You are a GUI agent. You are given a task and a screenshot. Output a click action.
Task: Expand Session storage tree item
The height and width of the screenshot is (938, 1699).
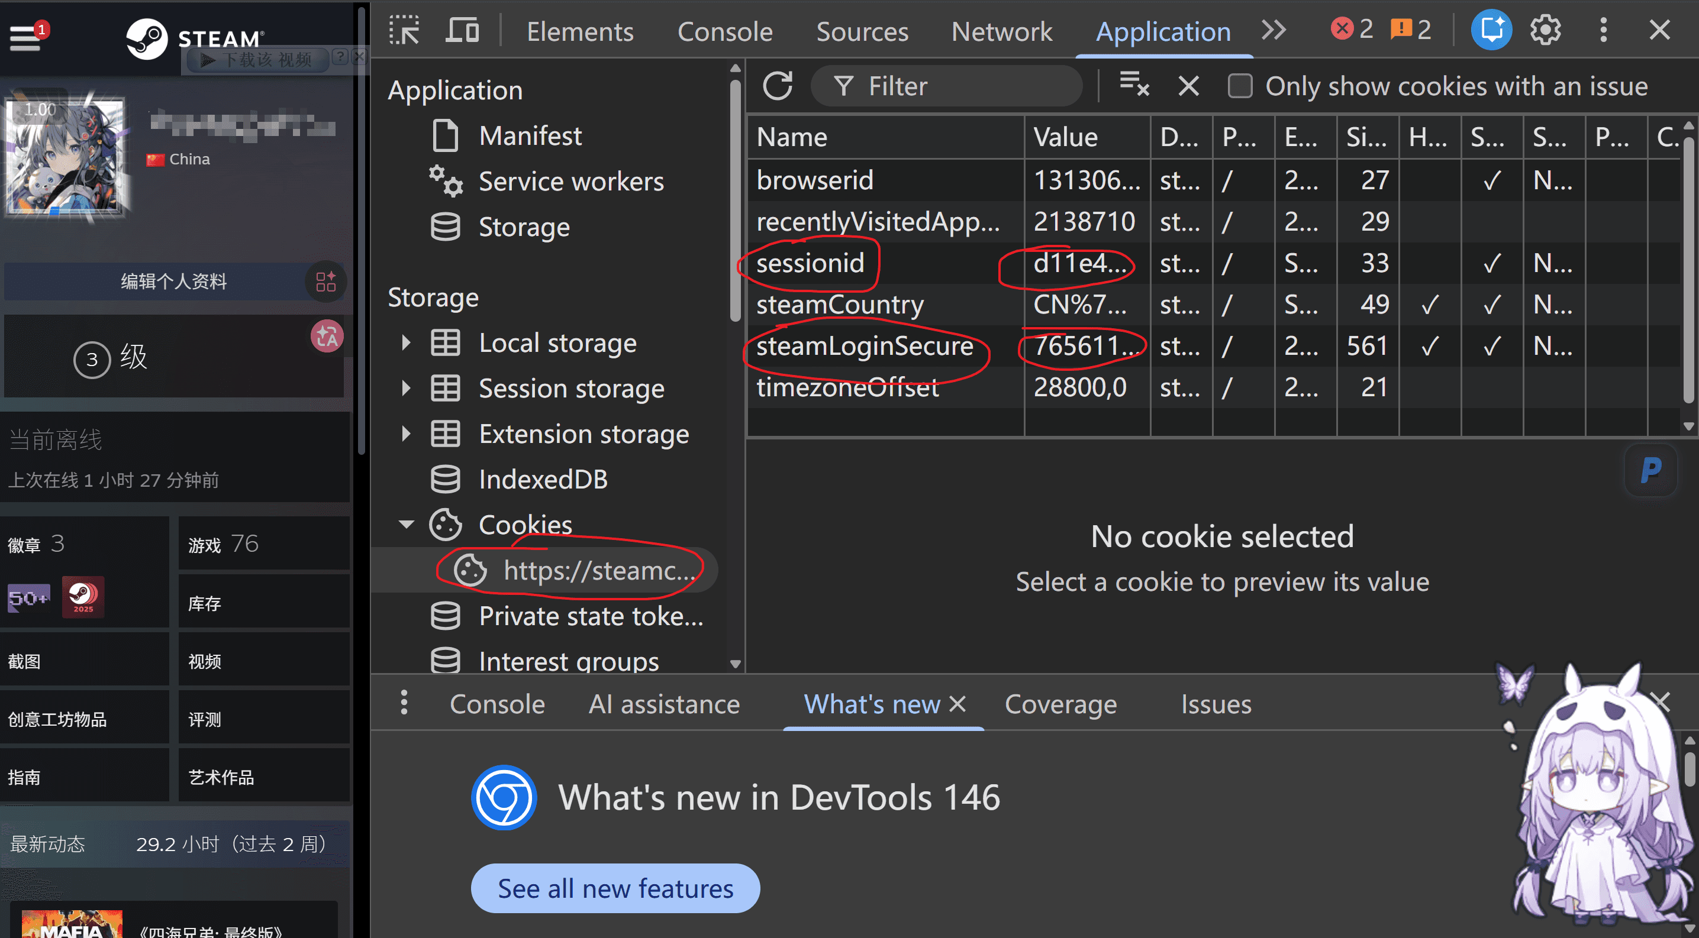click(x=405, y=388)
